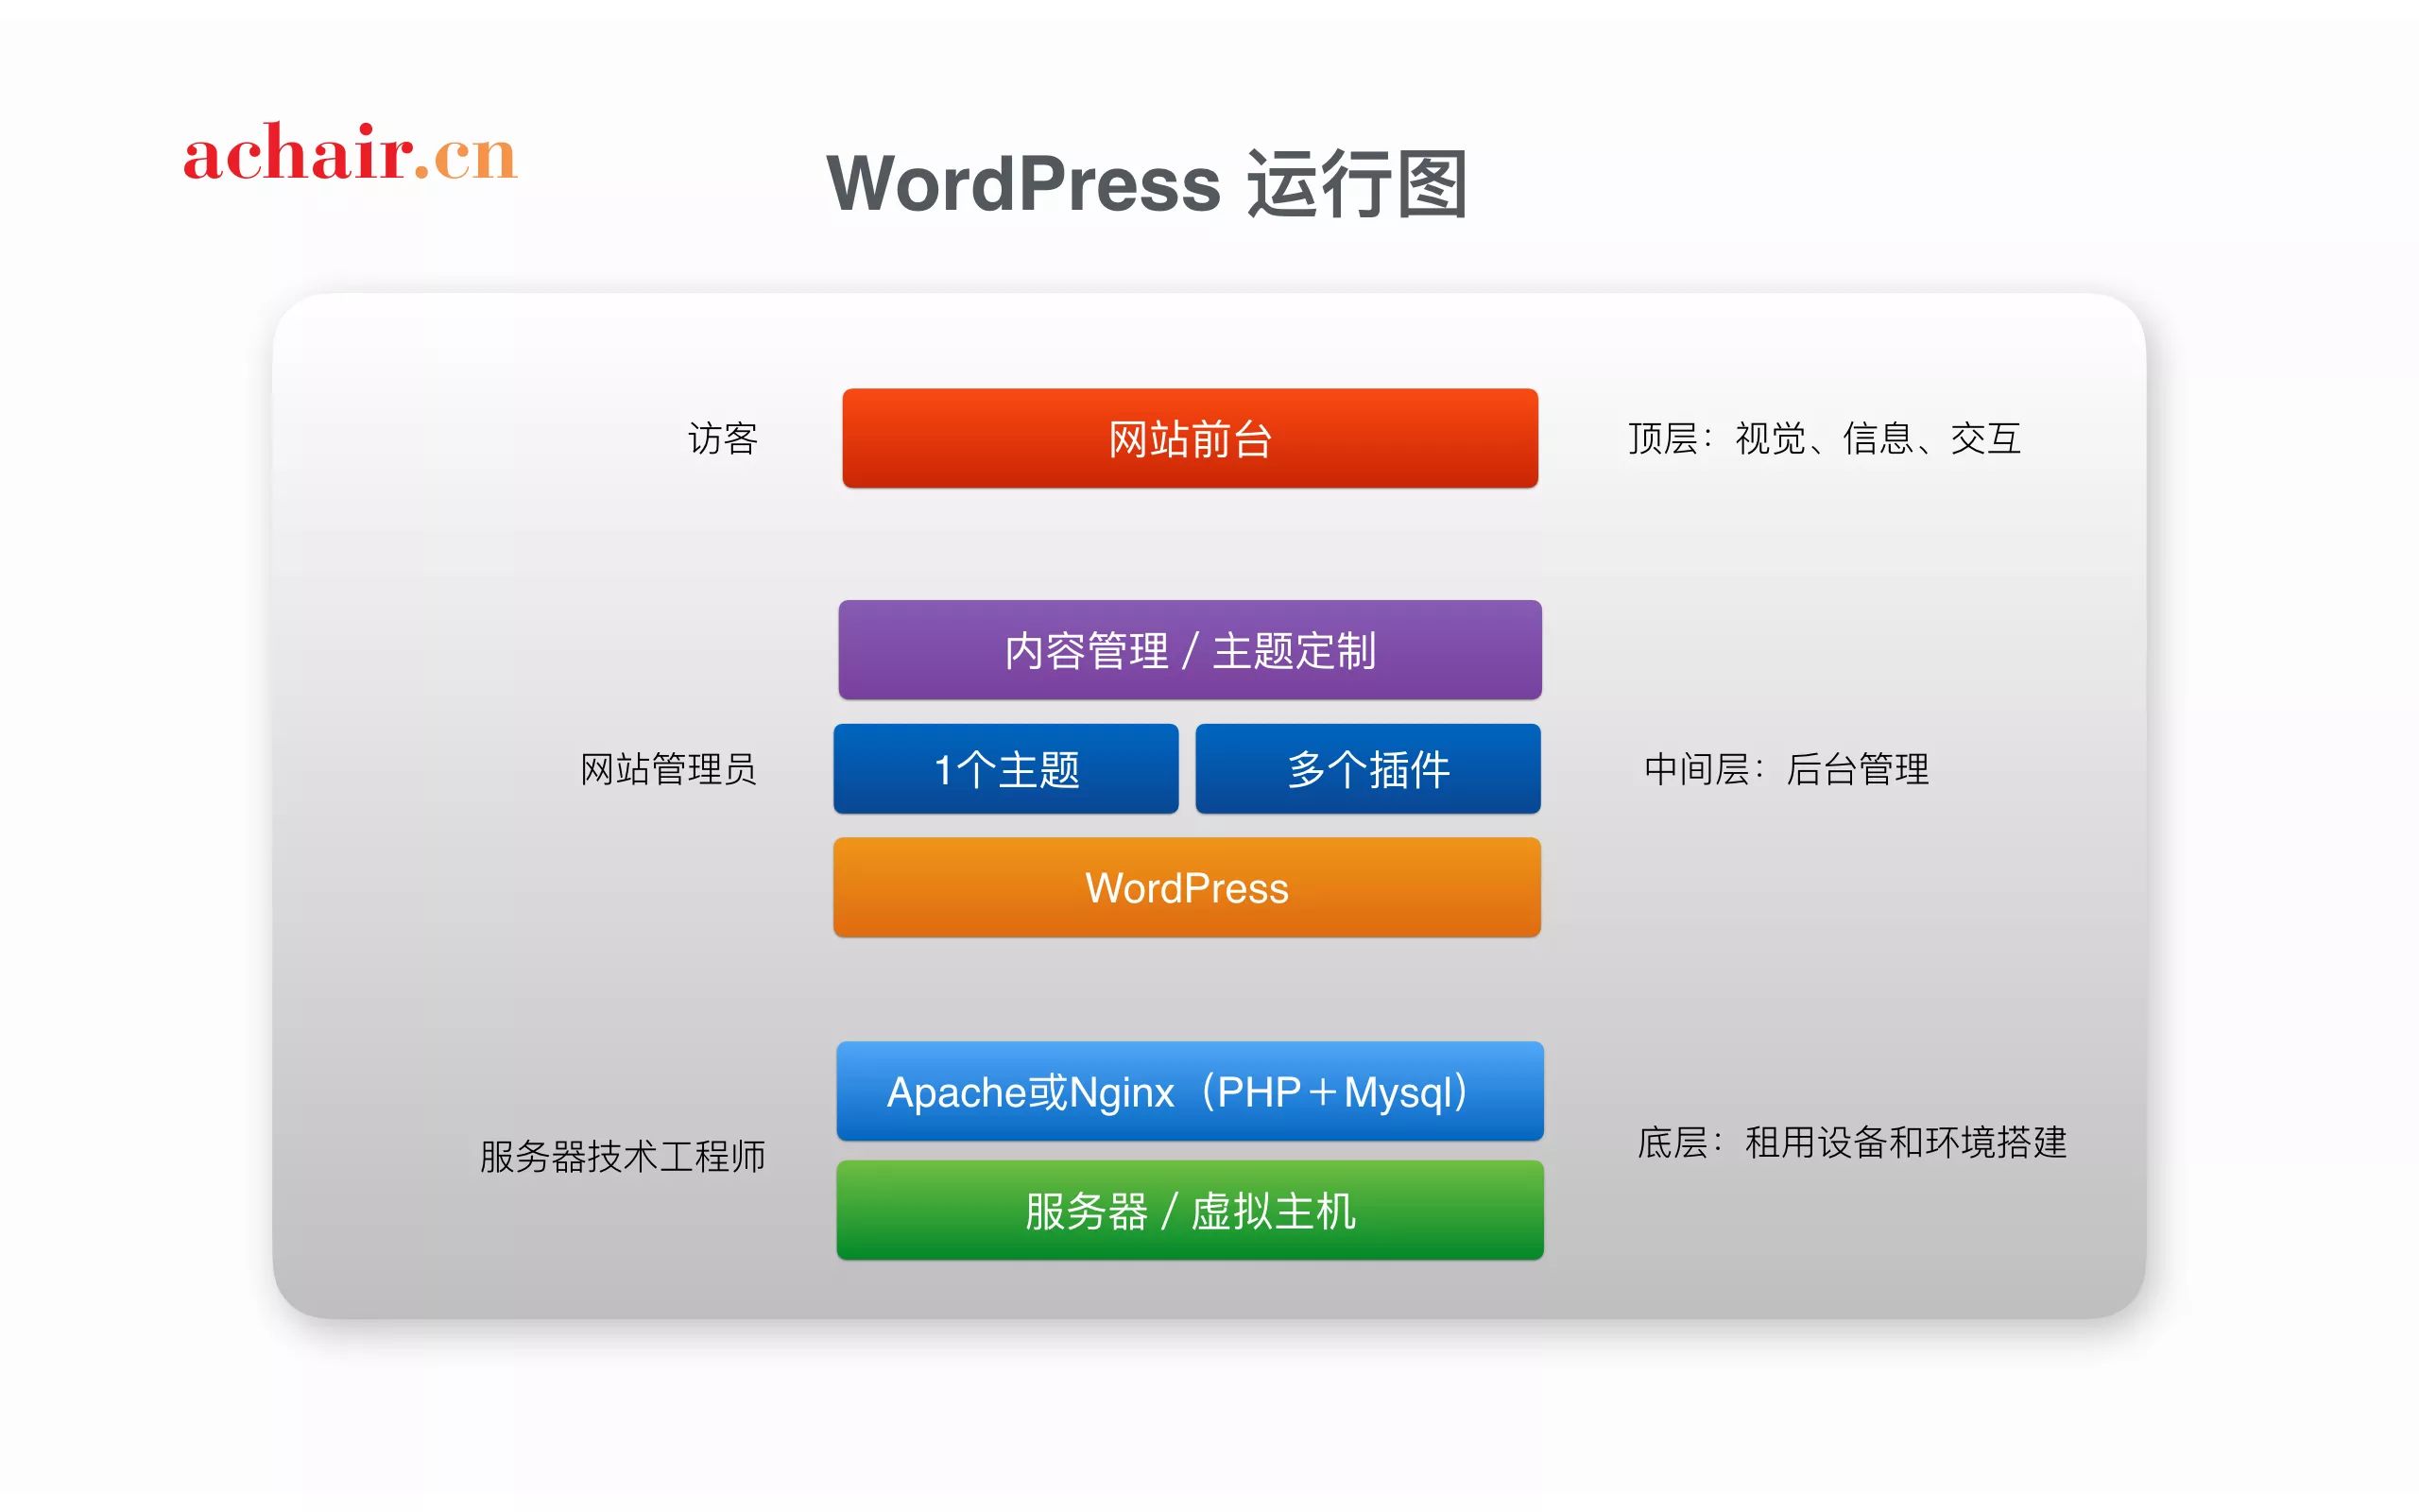The image size is (2419, 1512).
Task: Click the achair.cn logo
Action: point(350,155)
